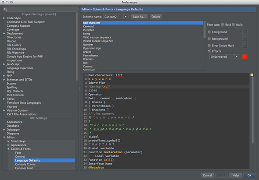
Task: Collapse the Colors & Fonts node
Action: coord(8,149)
